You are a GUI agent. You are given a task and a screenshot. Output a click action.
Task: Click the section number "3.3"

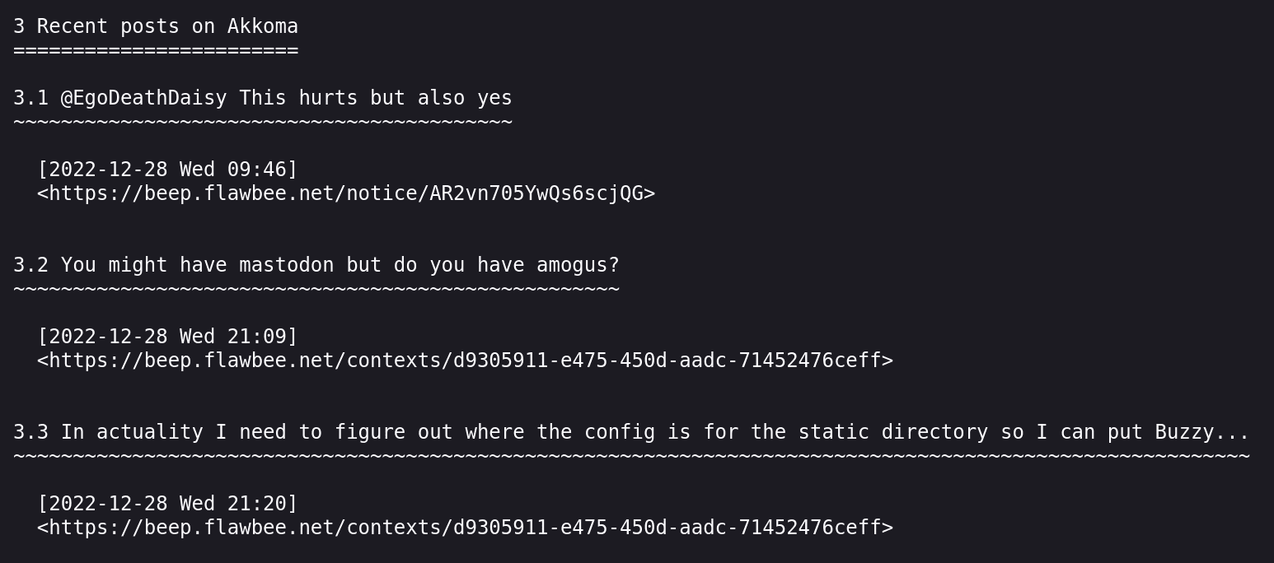tap(30, 432)
